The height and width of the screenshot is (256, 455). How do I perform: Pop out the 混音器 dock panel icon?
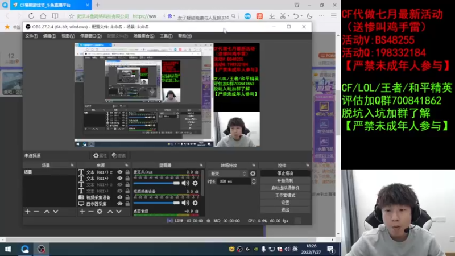(201, 165)
